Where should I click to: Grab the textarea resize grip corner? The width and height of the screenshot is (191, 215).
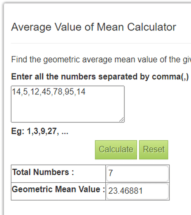point(122,120)
